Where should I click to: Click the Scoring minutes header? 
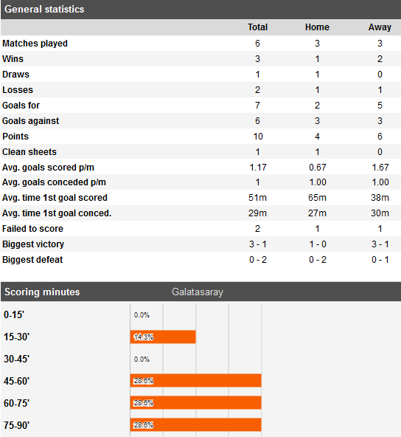(42, 292)
